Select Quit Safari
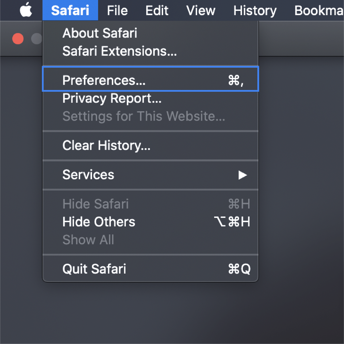 pos(94,269)
